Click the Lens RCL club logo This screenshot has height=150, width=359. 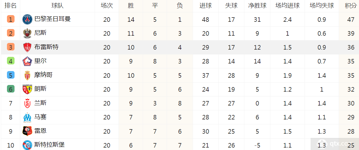[x=28, y=89]
